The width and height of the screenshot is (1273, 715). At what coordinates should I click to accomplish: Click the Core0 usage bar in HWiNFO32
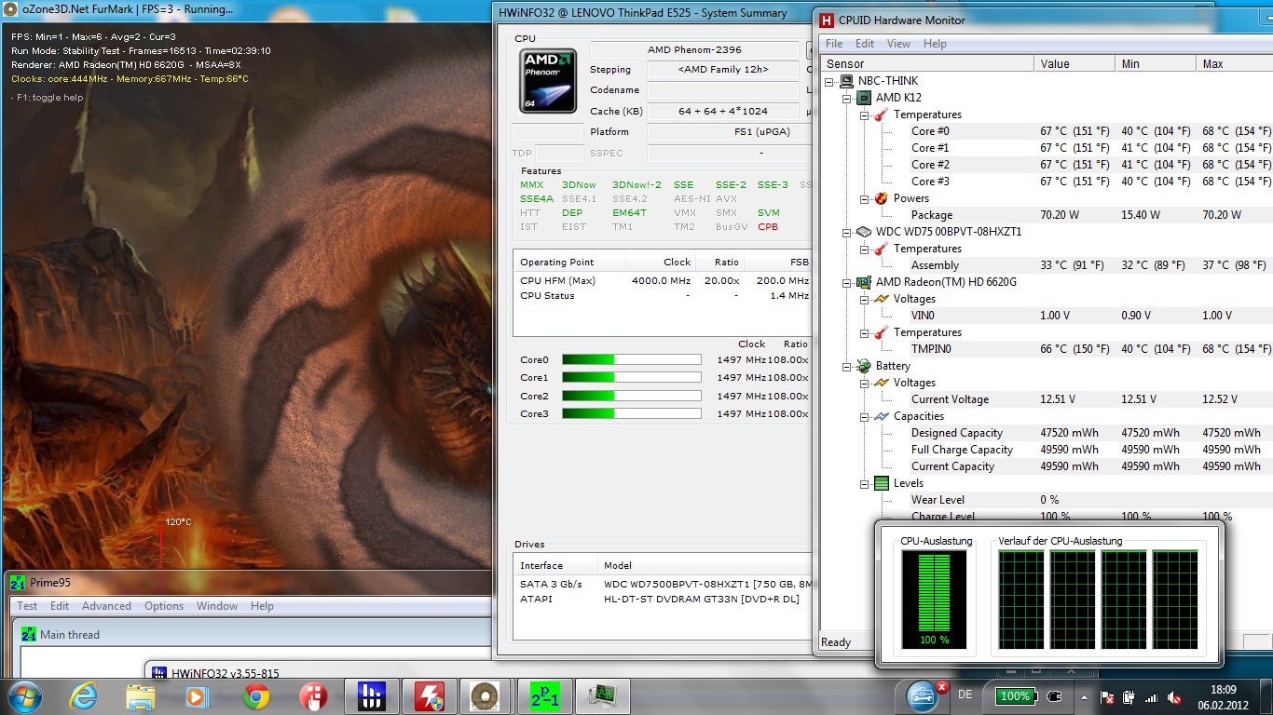(632, 359)
